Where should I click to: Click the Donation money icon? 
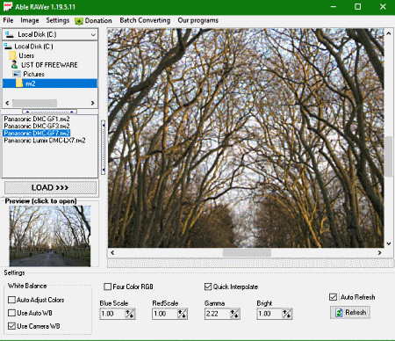[79, 21]
